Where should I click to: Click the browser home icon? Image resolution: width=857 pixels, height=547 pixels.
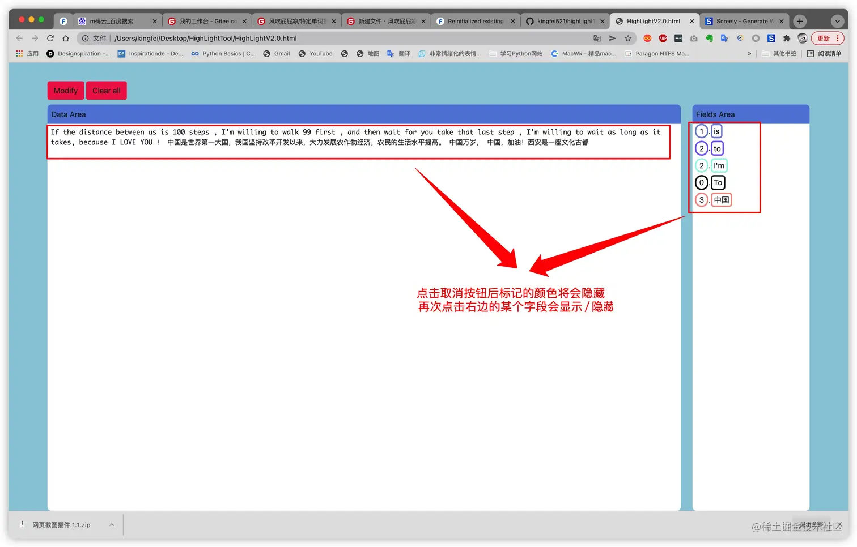pyautogui.click(x=66, y=38)
